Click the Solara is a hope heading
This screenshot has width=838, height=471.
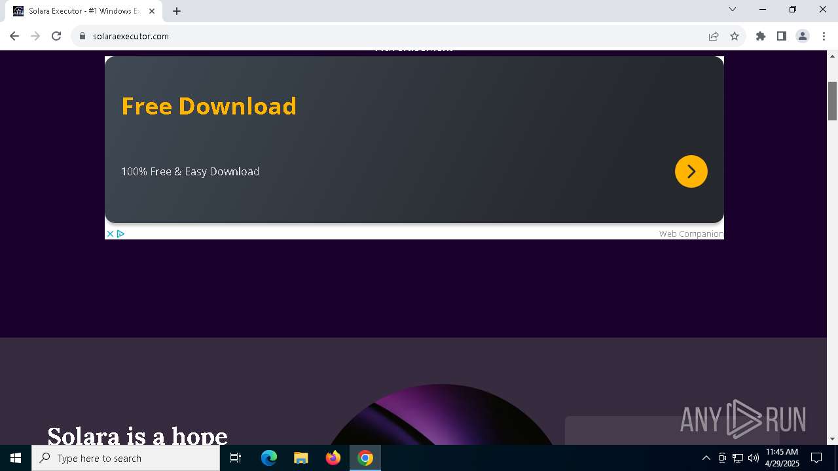(137, 436)
